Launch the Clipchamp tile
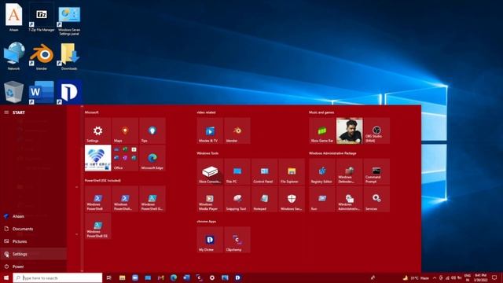This screenshot has height=283, width=503. click(x=237, y=240)
